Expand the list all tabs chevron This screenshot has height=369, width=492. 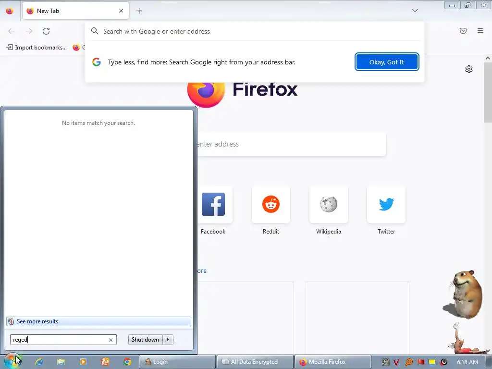coord(415,11)
